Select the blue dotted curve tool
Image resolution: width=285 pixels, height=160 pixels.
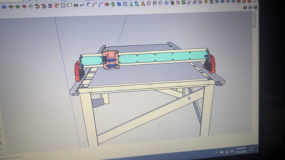100,5
